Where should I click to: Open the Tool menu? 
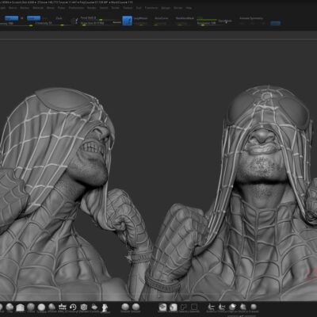click(x=139, y=8)
